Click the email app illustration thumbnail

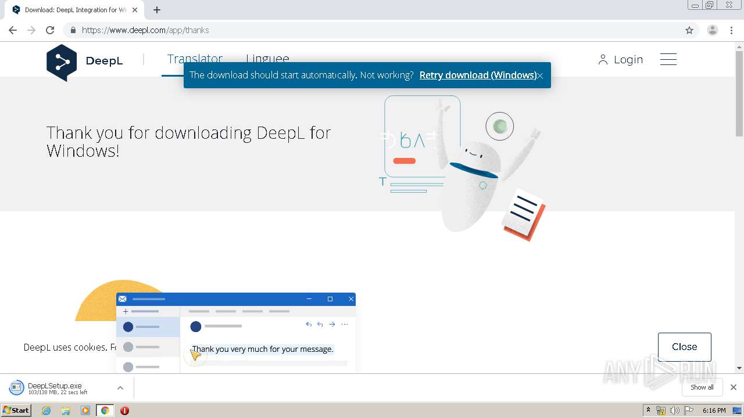point(235,333)
